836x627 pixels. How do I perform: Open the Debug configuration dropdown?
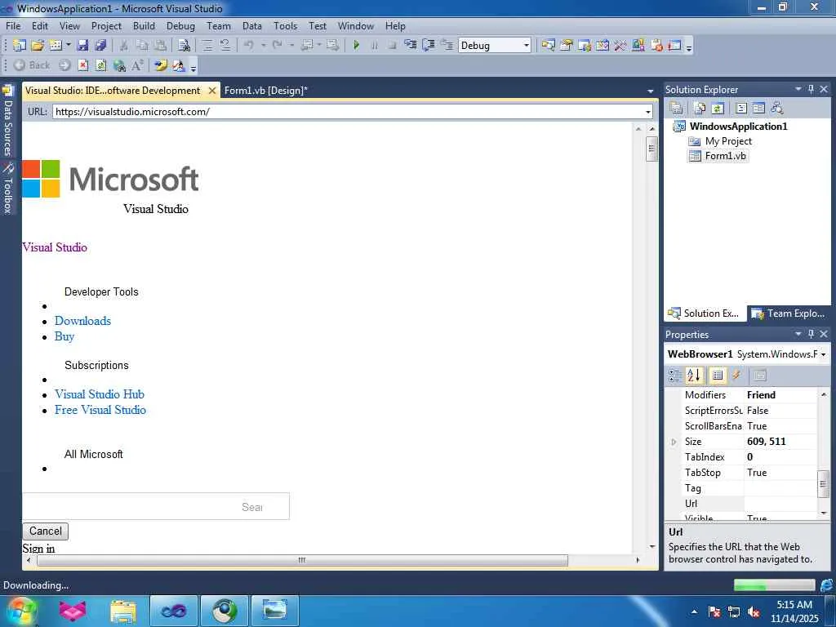(526, 46)
